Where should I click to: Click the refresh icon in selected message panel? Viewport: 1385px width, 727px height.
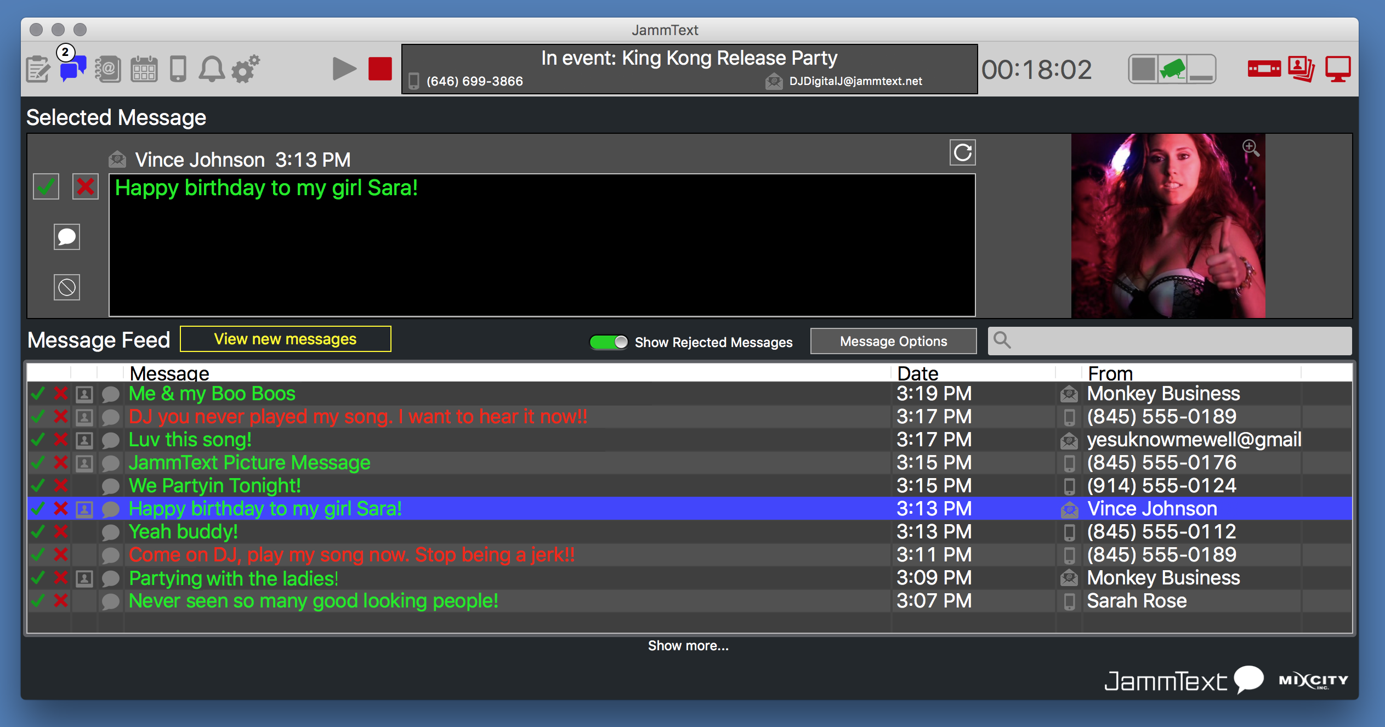click(963, 152)
